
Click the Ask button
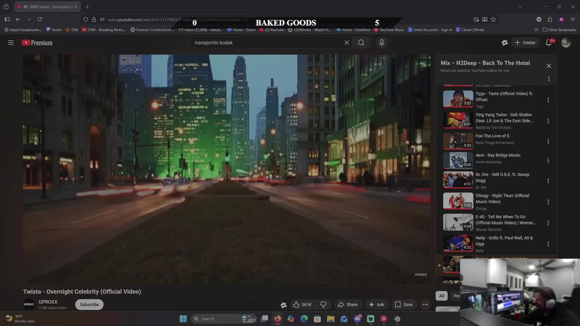377,305
